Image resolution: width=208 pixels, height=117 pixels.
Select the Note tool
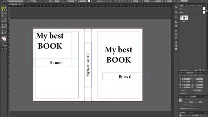coord(2,31)
